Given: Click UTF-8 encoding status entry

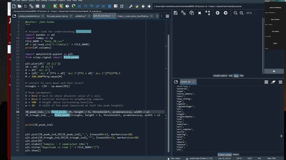Looking at the screenshot, I should coord(239,158).
